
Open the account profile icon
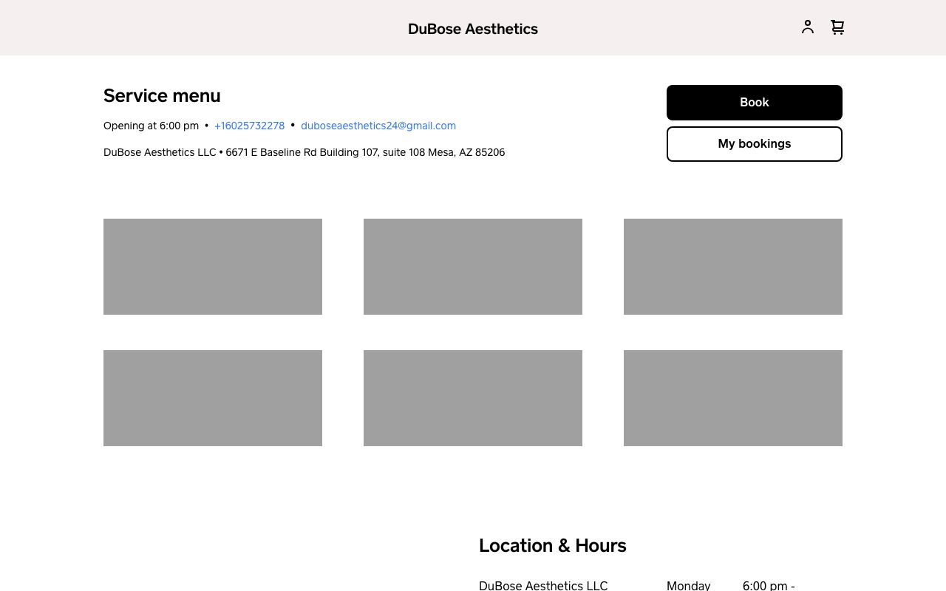click(807, 27)
